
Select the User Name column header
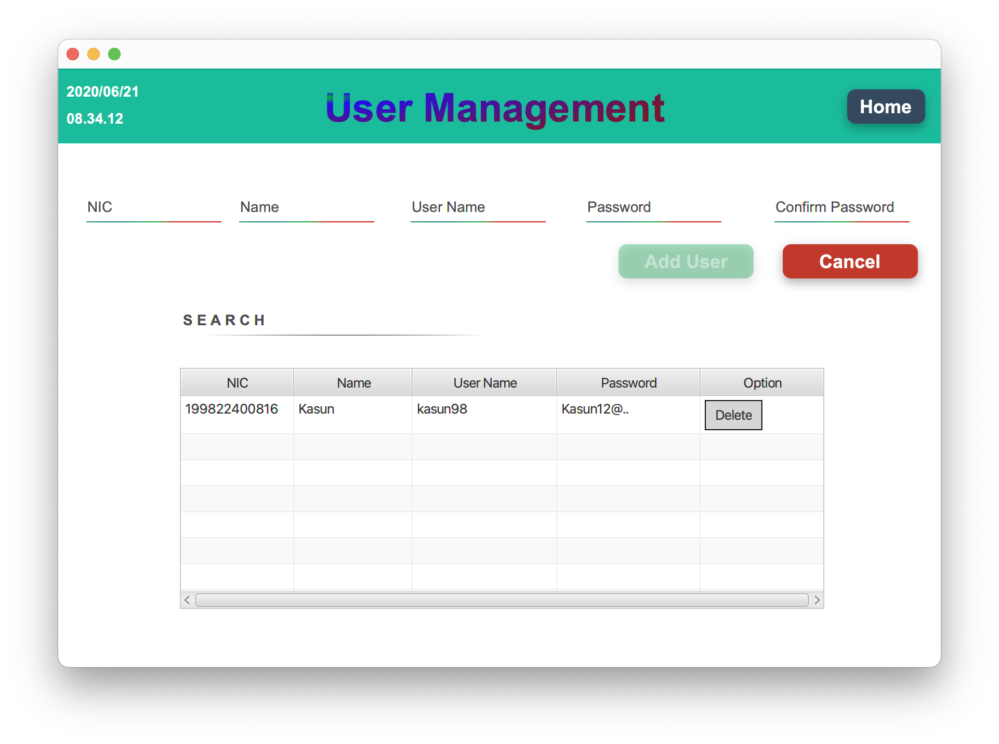[484, 382]
